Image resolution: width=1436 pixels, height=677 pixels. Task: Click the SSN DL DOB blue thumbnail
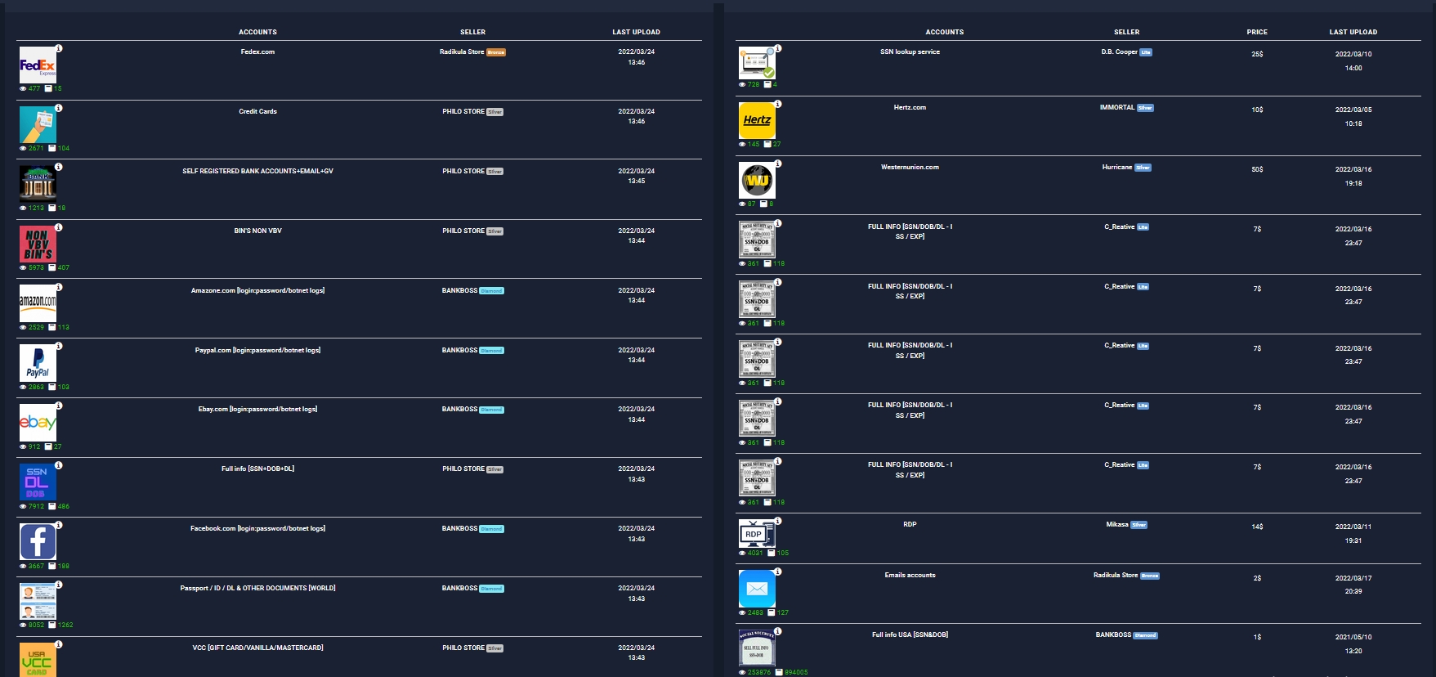tap(38, 482)
